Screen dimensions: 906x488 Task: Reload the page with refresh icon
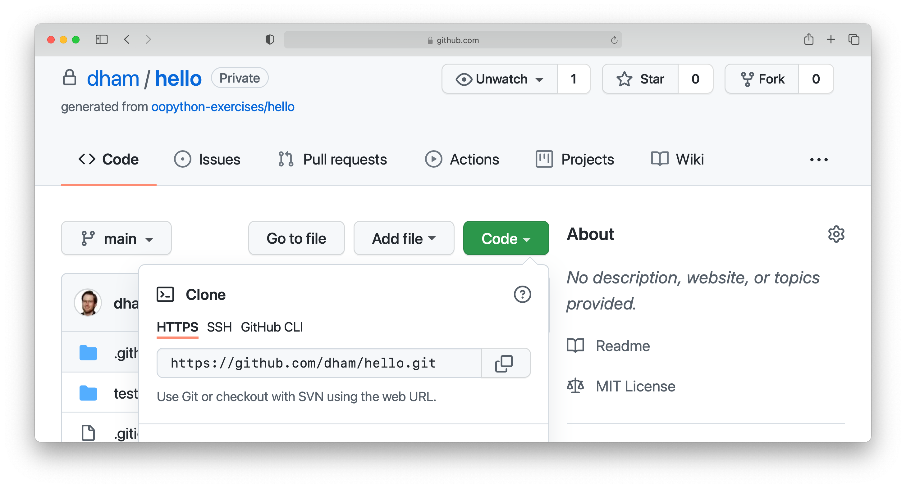click(614, 40)
